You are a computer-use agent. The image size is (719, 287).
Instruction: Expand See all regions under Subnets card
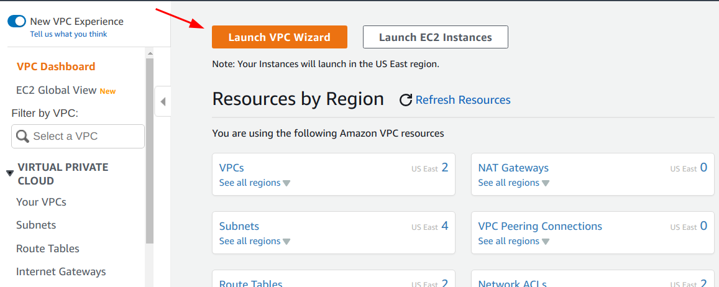click(x=255, y=241)
